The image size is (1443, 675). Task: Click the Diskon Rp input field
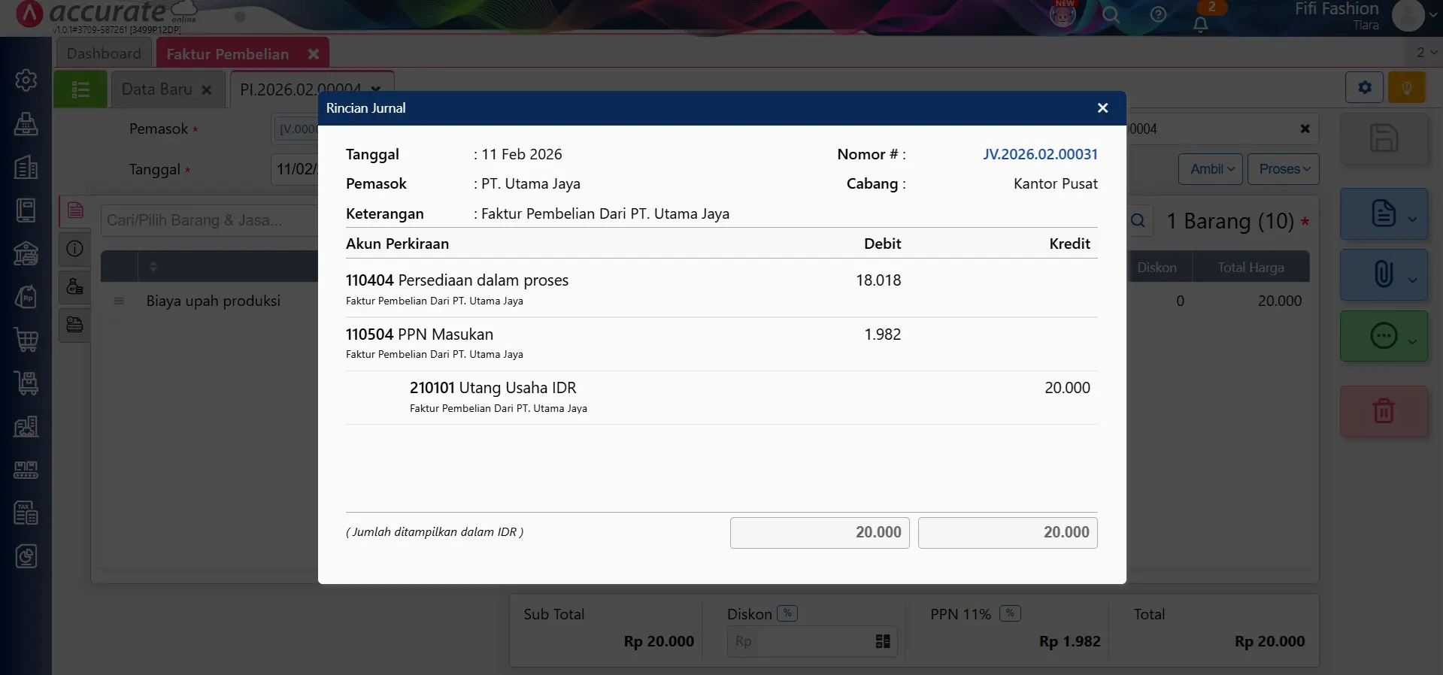tap(797, 641)
